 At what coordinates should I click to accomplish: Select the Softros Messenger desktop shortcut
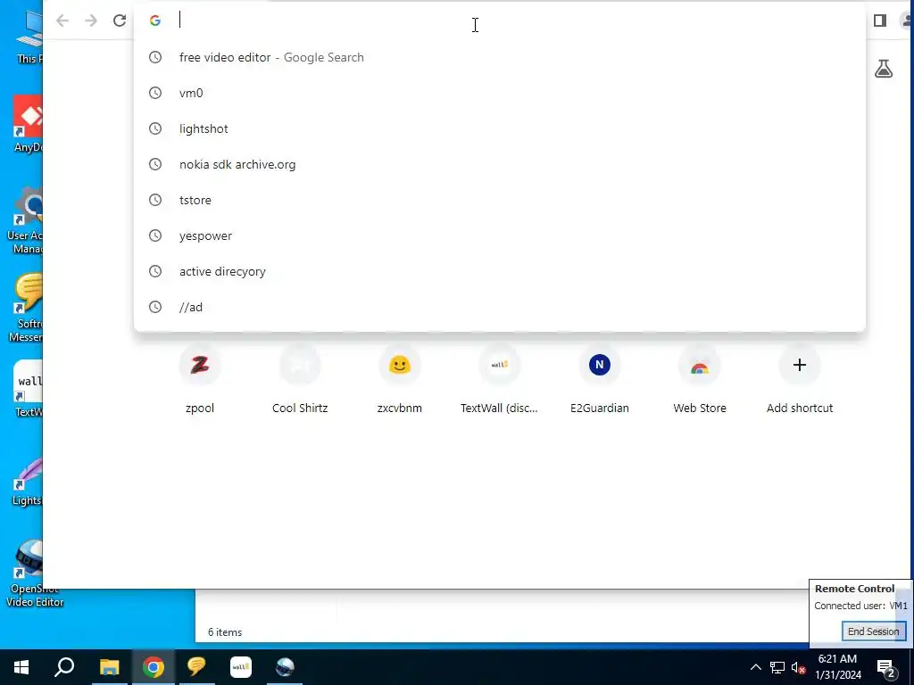(26, 308)
